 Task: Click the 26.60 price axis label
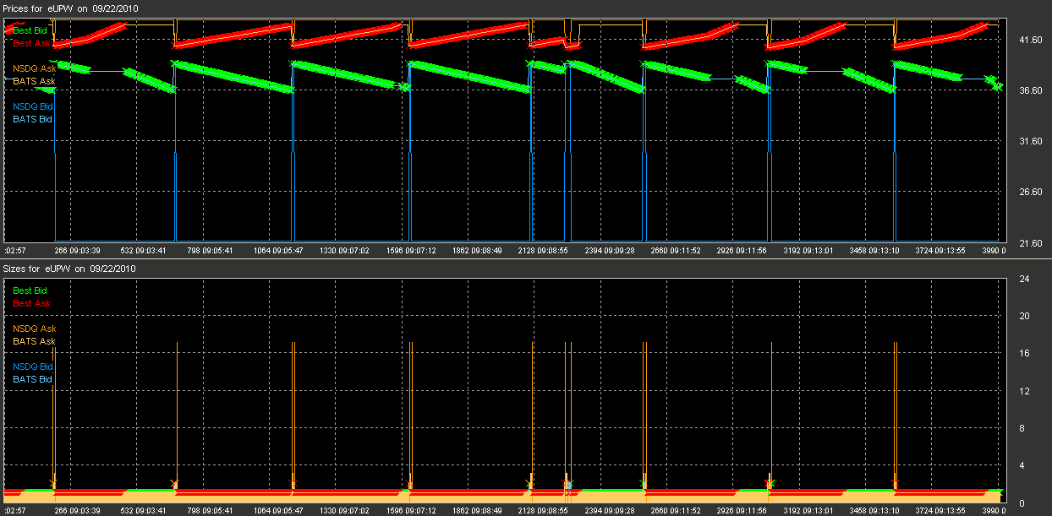tap(1029, 192)
